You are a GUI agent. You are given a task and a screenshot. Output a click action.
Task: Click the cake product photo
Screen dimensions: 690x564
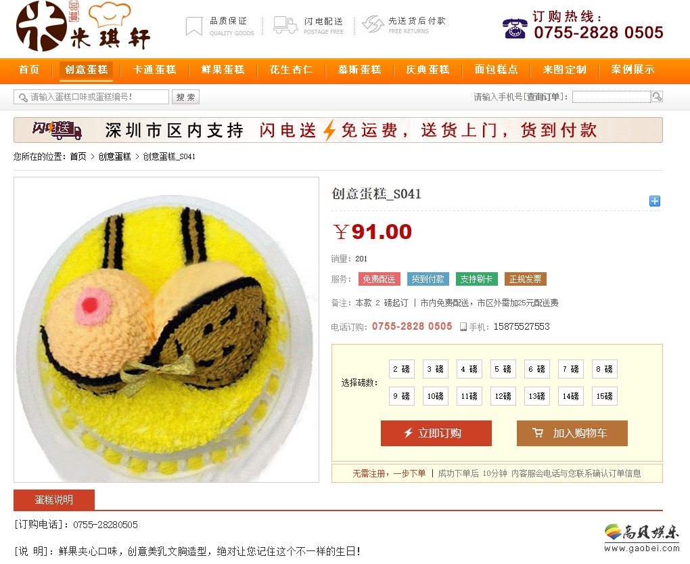click(x=166, y=330)
